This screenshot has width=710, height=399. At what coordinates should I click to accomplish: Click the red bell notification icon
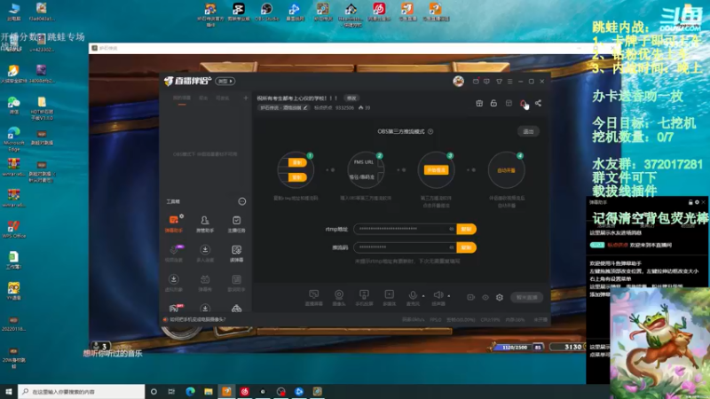point(523,103)
